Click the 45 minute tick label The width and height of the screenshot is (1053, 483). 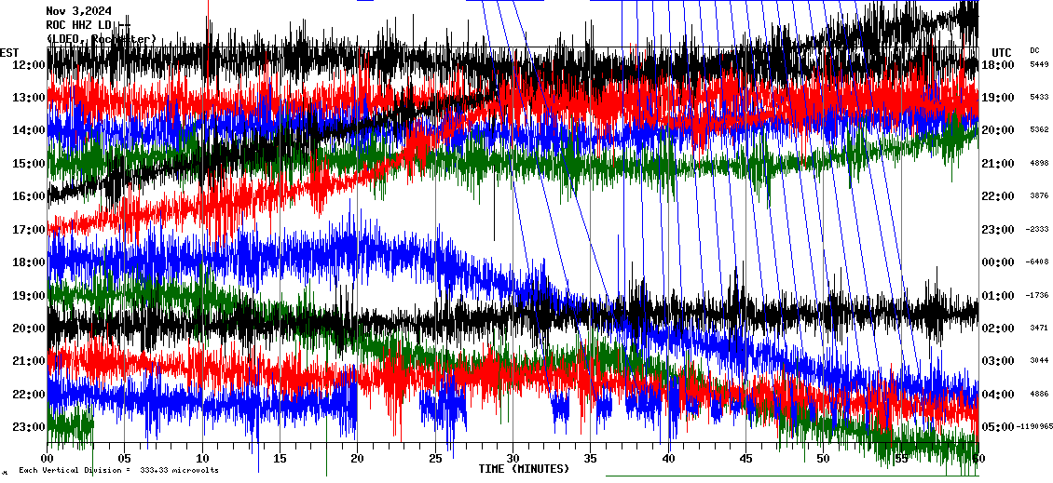(745, 459)
